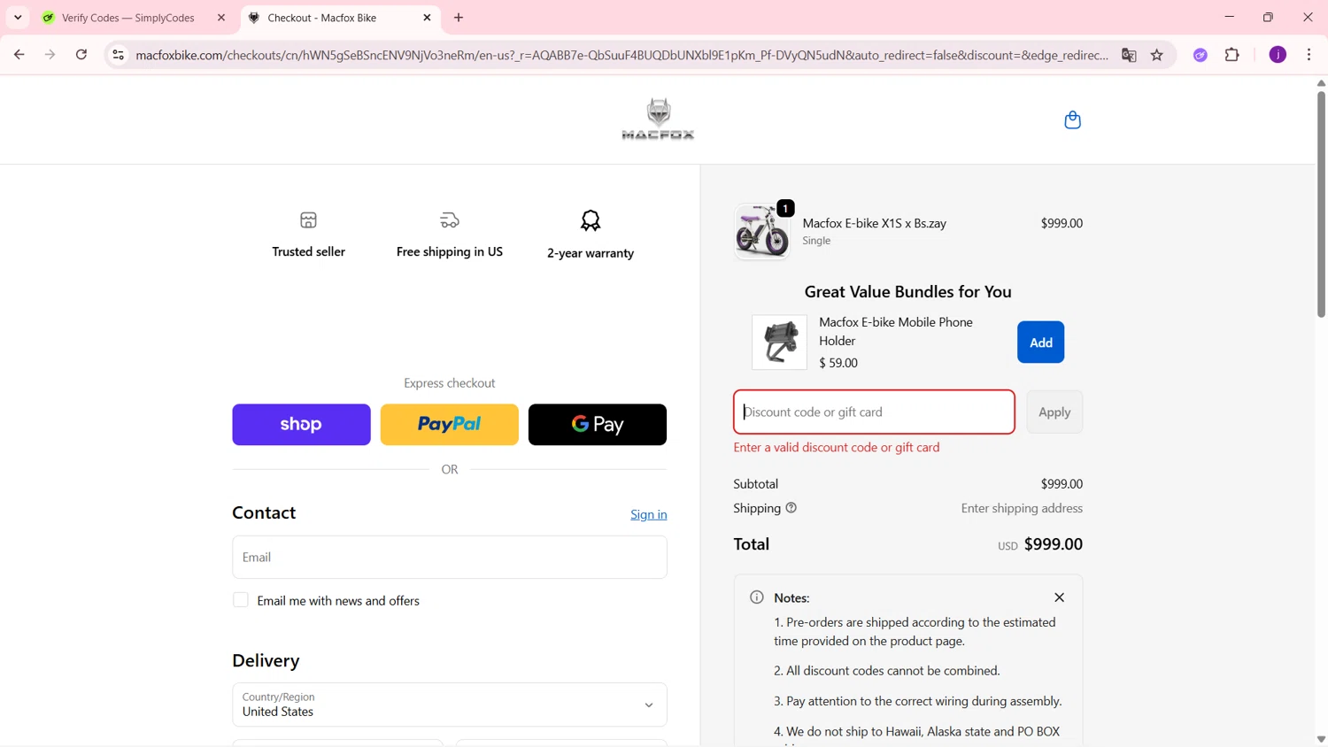Focus the Email input field

(x=450, y=557)
